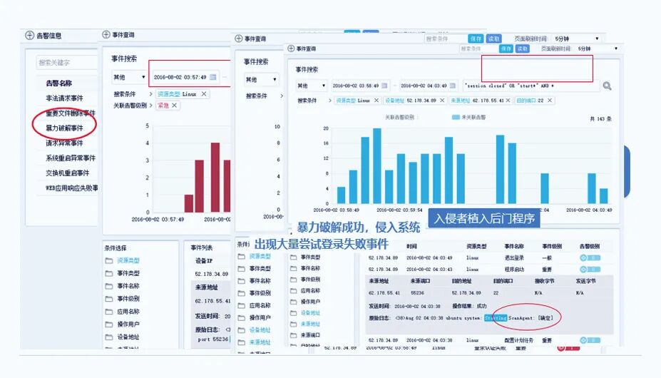Viewport: 661px width, 378px height.
Task: Click the alarm level badge on 程序启动 row
Action: pyautogui.click(x=590, y=269)
